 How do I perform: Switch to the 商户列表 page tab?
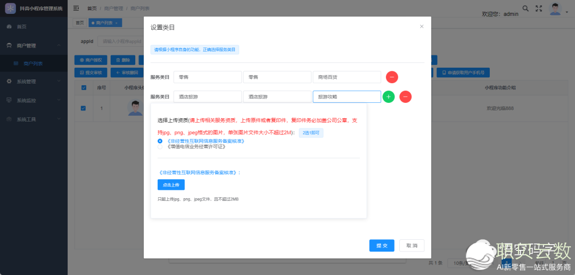(104, 23)
